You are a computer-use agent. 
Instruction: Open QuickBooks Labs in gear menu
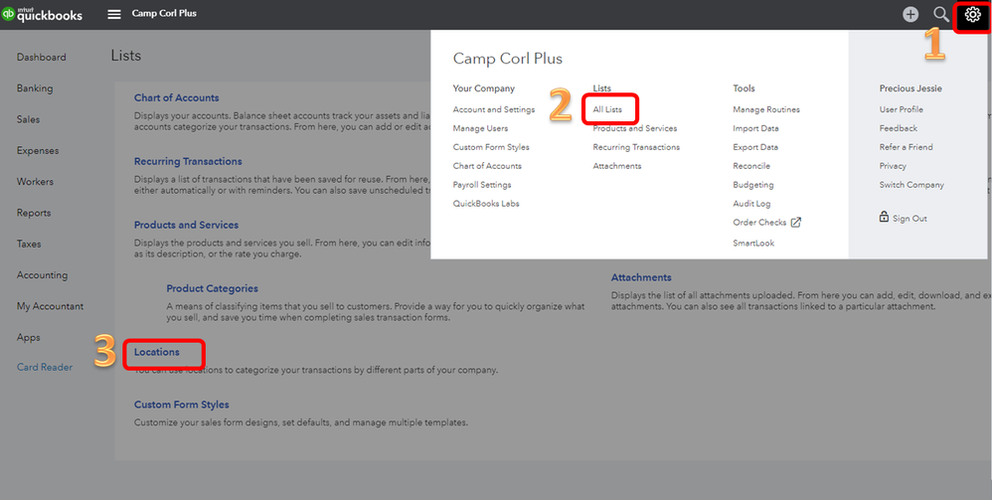486,204
